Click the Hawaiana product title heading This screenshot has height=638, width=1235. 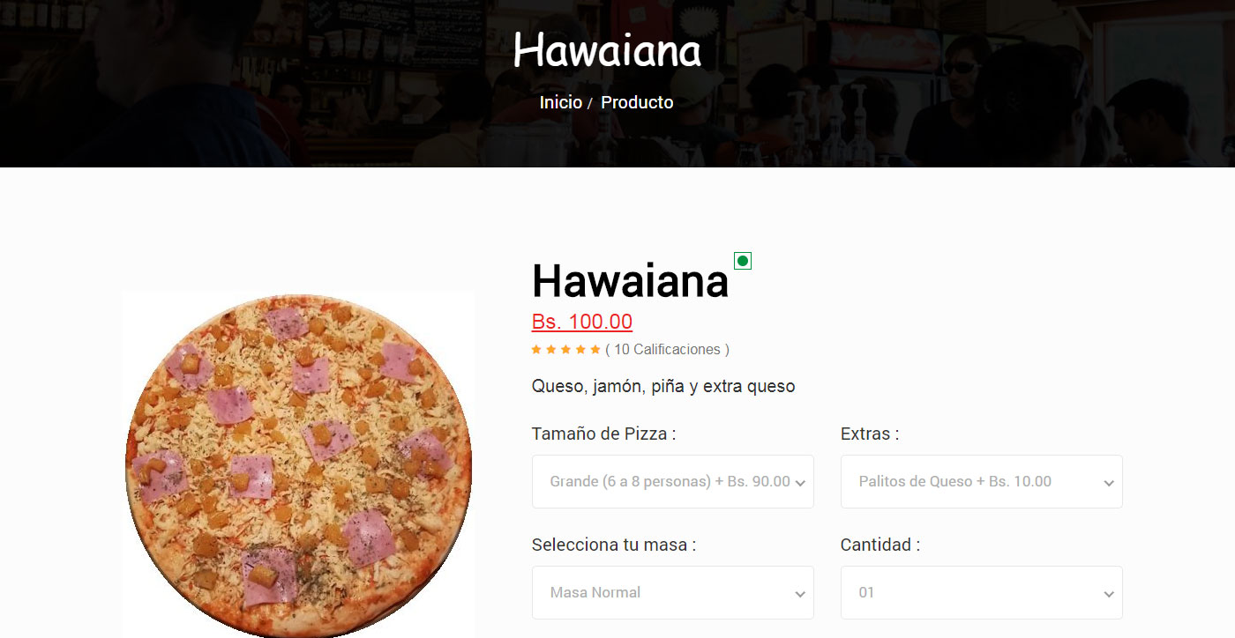(631, 281)
